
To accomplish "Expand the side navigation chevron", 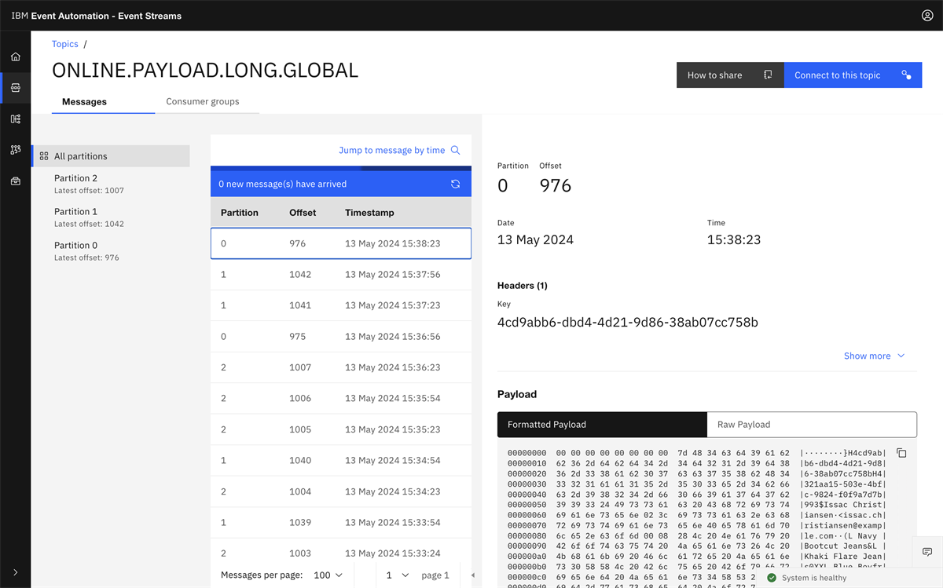I will coord(16,572).
